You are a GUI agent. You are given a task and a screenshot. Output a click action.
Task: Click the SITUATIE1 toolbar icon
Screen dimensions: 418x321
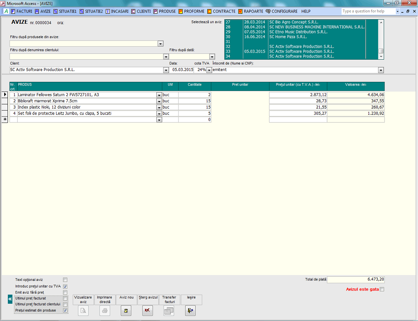56,11
